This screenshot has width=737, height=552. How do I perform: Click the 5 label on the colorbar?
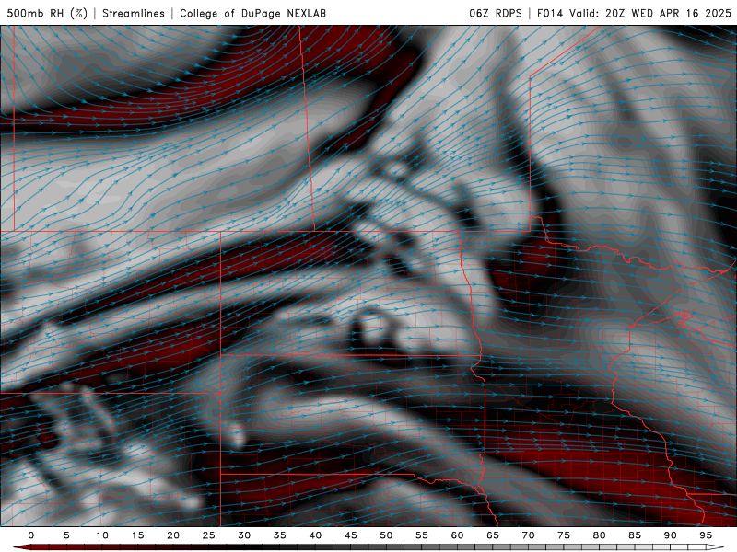point(66,535)
